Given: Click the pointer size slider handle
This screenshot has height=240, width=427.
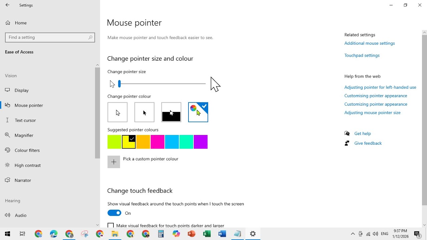Looking at the screenshot, I should (x=119, y=84).
